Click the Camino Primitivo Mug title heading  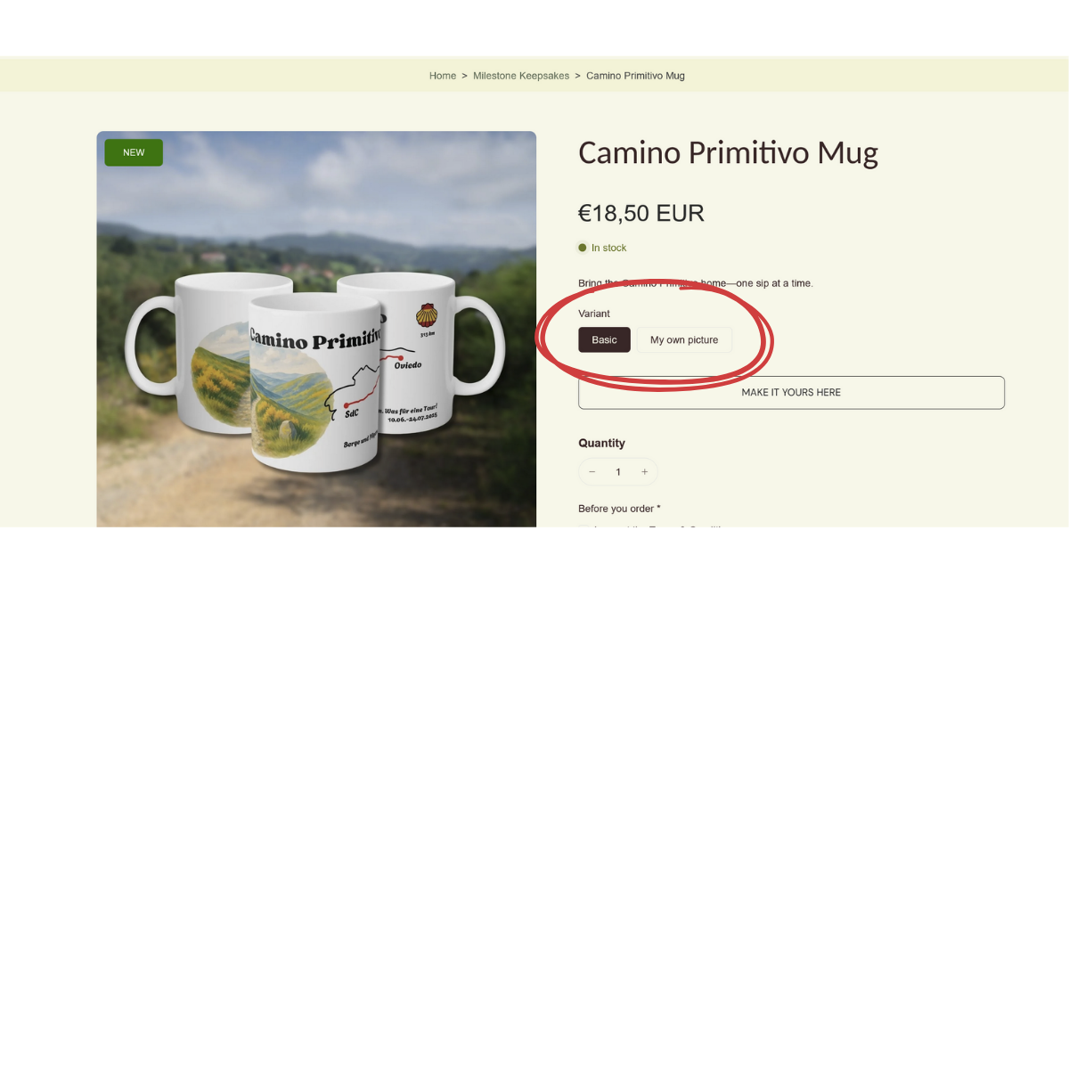(728, 152)
